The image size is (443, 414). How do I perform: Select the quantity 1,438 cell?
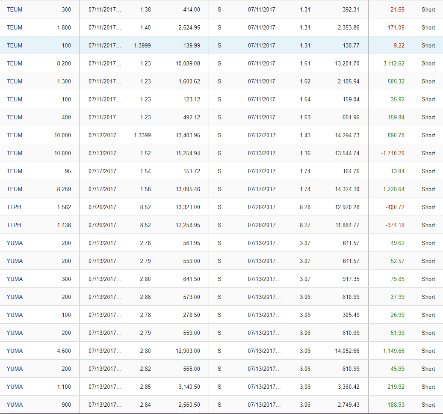pyautogui.click(x=64, y=225)
